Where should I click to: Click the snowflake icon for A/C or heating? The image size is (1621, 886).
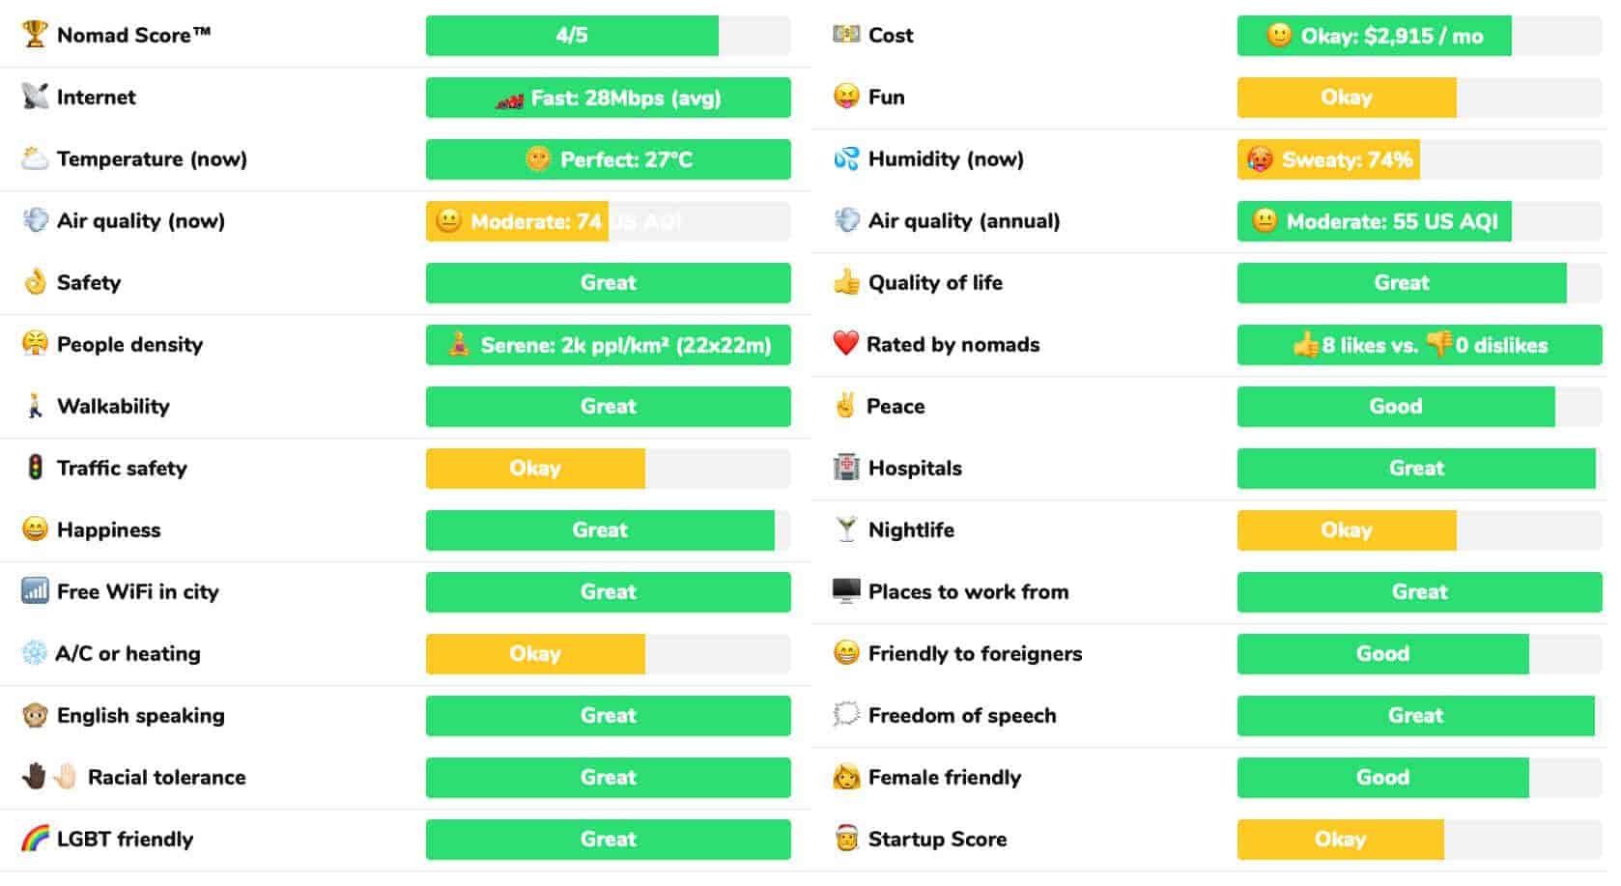click(x=35, y=653)
